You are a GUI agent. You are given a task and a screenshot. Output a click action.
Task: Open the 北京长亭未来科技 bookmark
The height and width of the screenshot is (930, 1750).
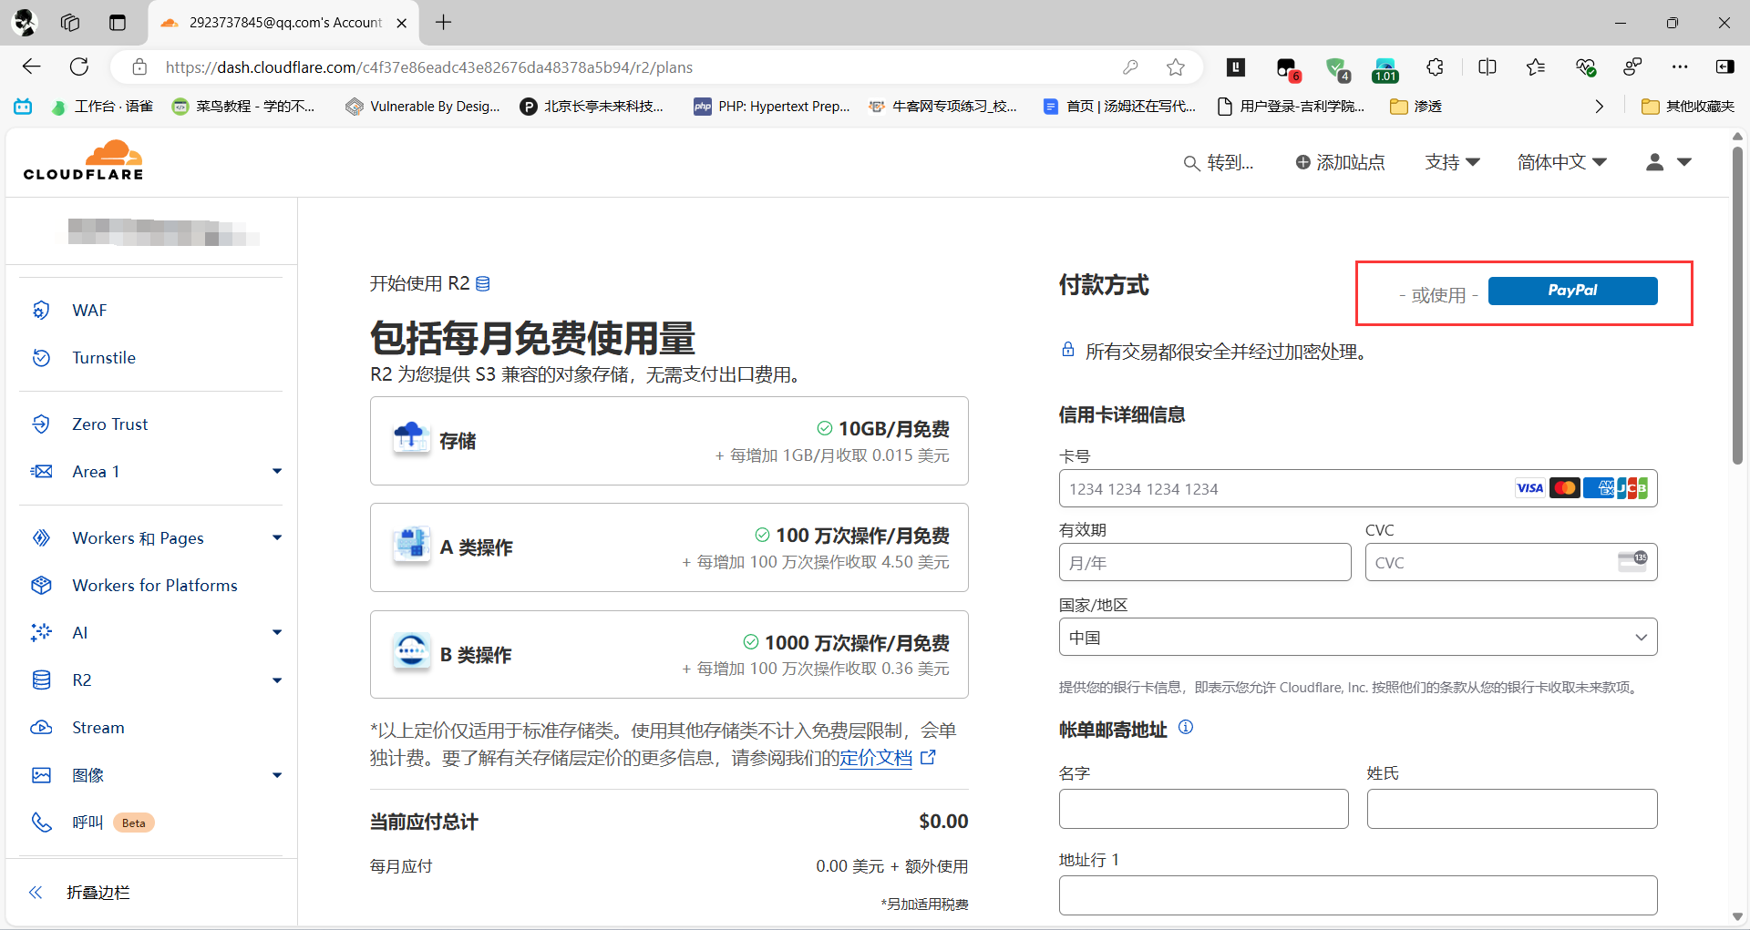(x=592, y=107)
